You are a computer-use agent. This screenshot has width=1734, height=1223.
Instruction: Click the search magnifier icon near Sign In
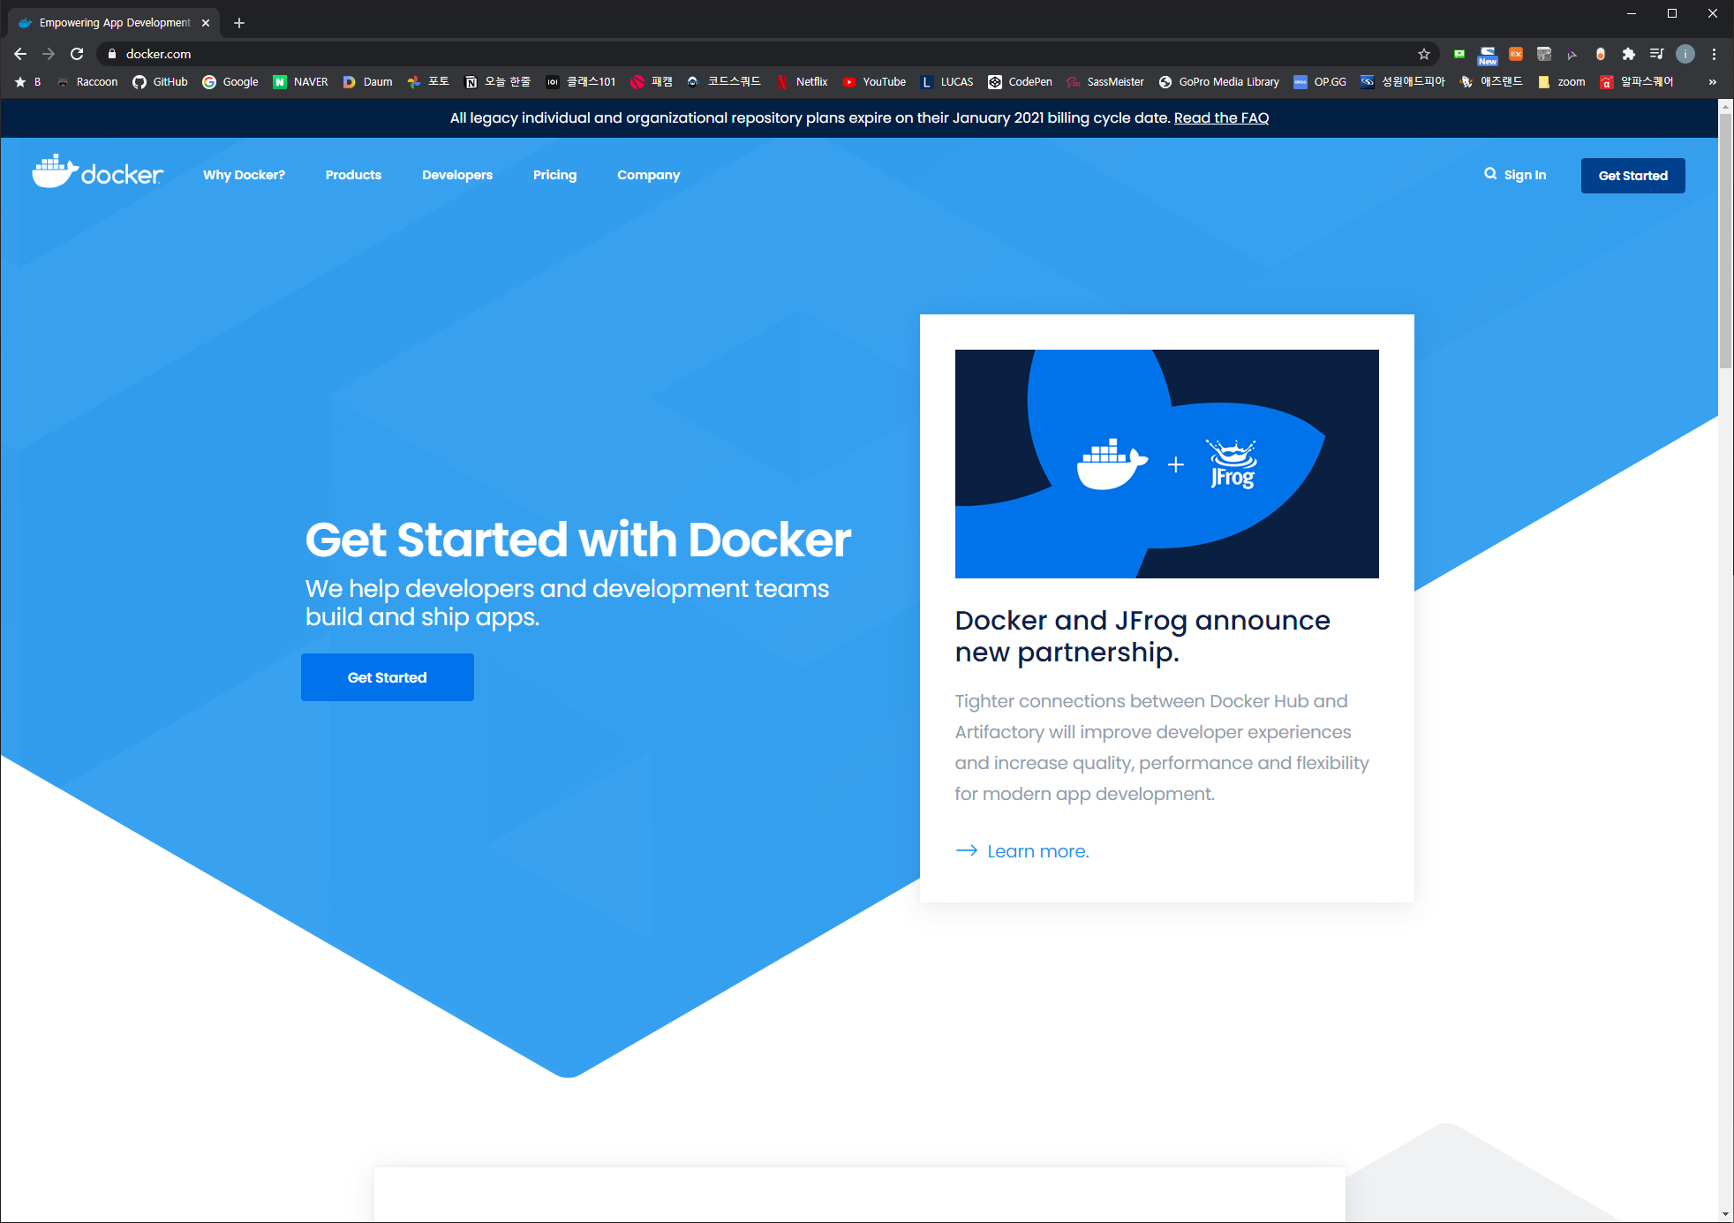pos(1490,174)
